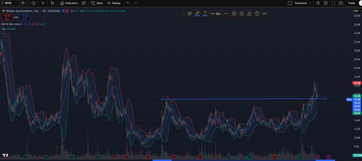
Task: Select the left endpoint of blue trendline
Action: (x=162, y=99)
